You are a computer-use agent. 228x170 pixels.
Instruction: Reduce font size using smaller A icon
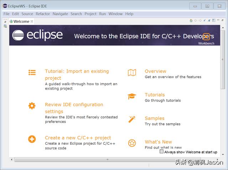[x=204, y=21]
